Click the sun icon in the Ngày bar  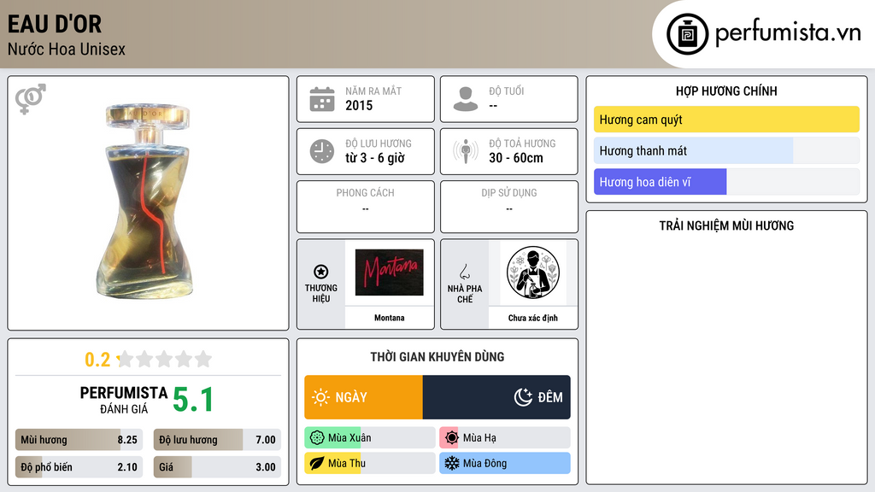pyautogui.click(x=321, y=397)
